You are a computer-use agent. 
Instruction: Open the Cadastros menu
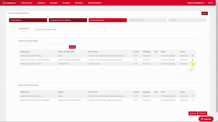click(41, 3)
